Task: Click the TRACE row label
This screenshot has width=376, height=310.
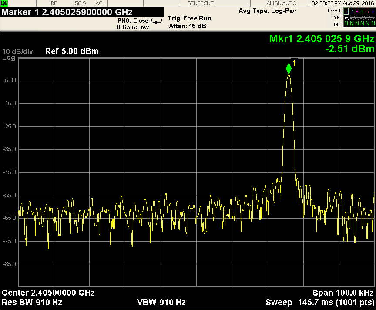Action: [334, 10]
